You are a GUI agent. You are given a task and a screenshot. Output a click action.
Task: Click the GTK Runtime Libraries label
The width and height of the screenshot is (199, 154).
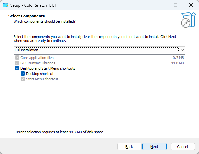pyautogui.click(x=38, y=63)
